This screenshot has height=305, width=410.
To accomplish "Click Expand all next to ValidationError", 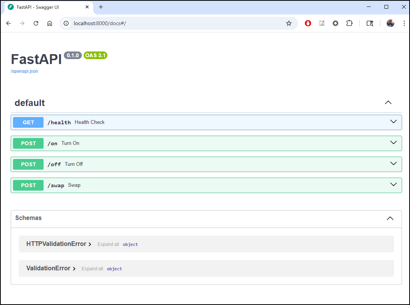I will [x=92, y=269].
